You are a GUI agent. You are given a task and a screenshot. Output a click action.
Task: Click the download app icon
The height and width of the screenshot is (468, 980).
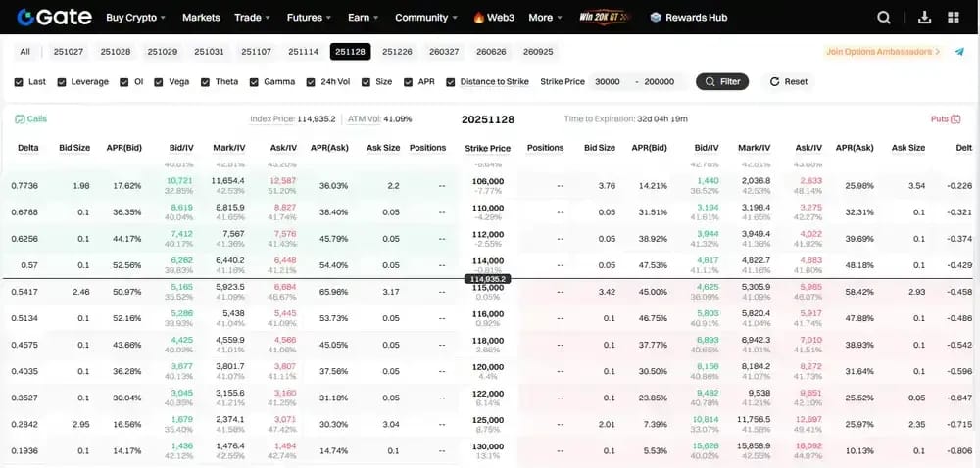[x=924, y=18]
